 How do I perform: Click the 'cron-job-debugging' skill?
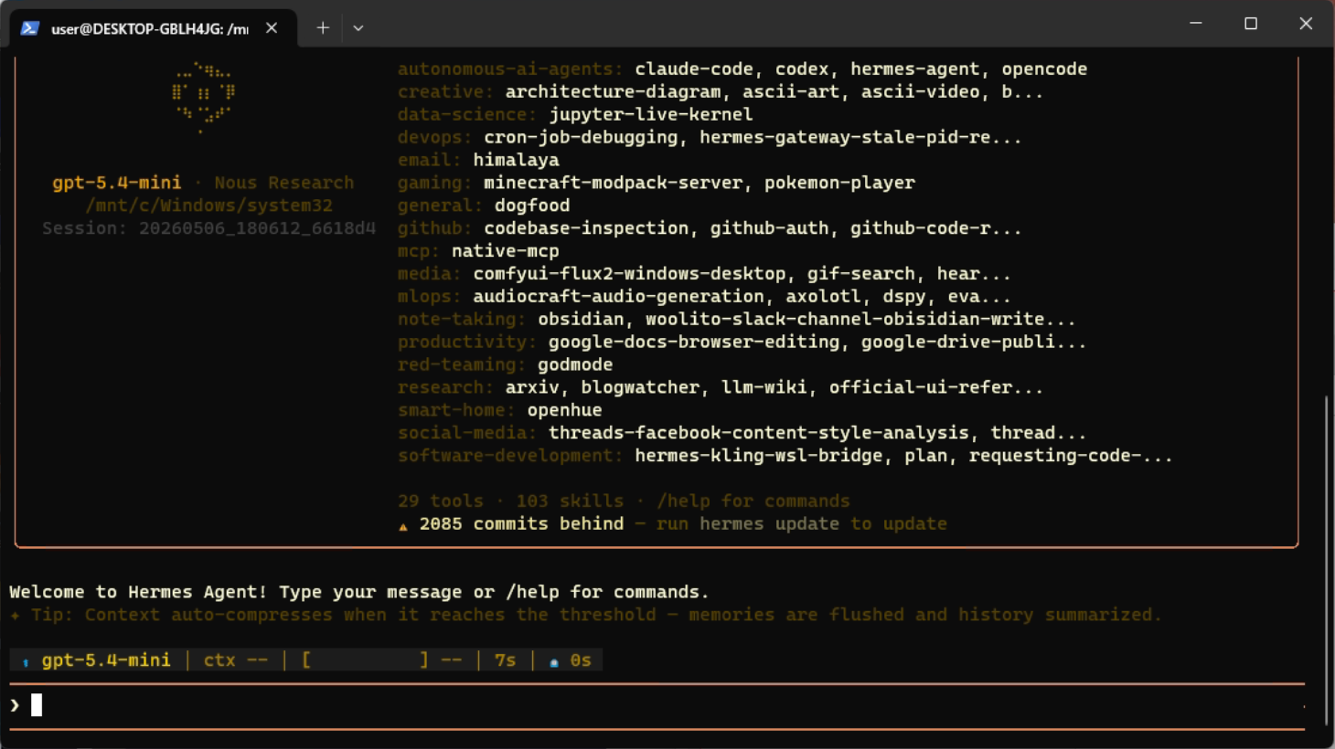click(x=581, y=138)
